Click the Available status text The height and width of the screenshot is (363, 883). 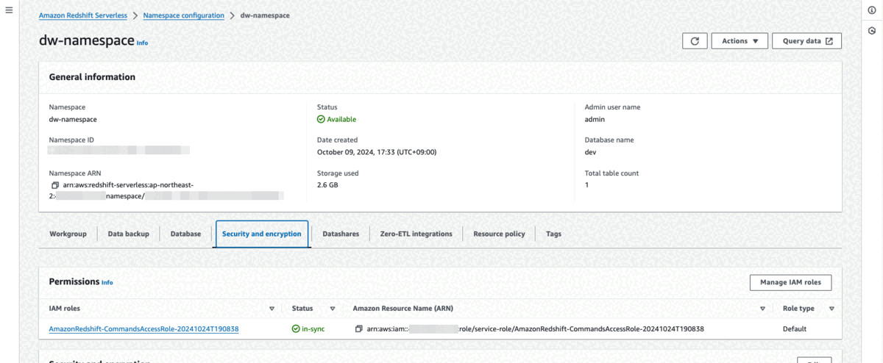click(x=341, y=119)
